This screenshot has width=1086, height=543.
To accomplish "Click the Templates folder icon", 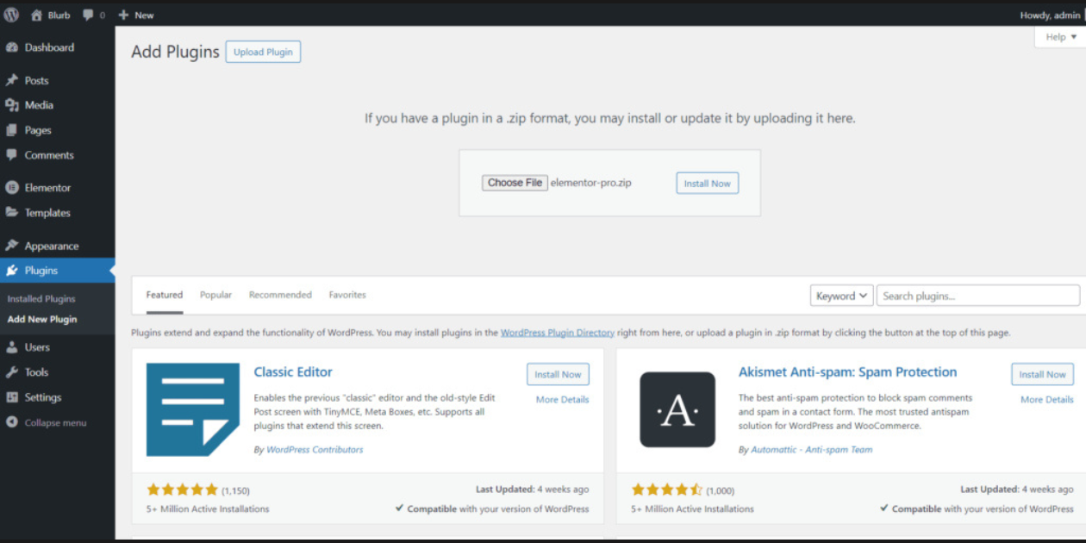I will click(12, 212).
